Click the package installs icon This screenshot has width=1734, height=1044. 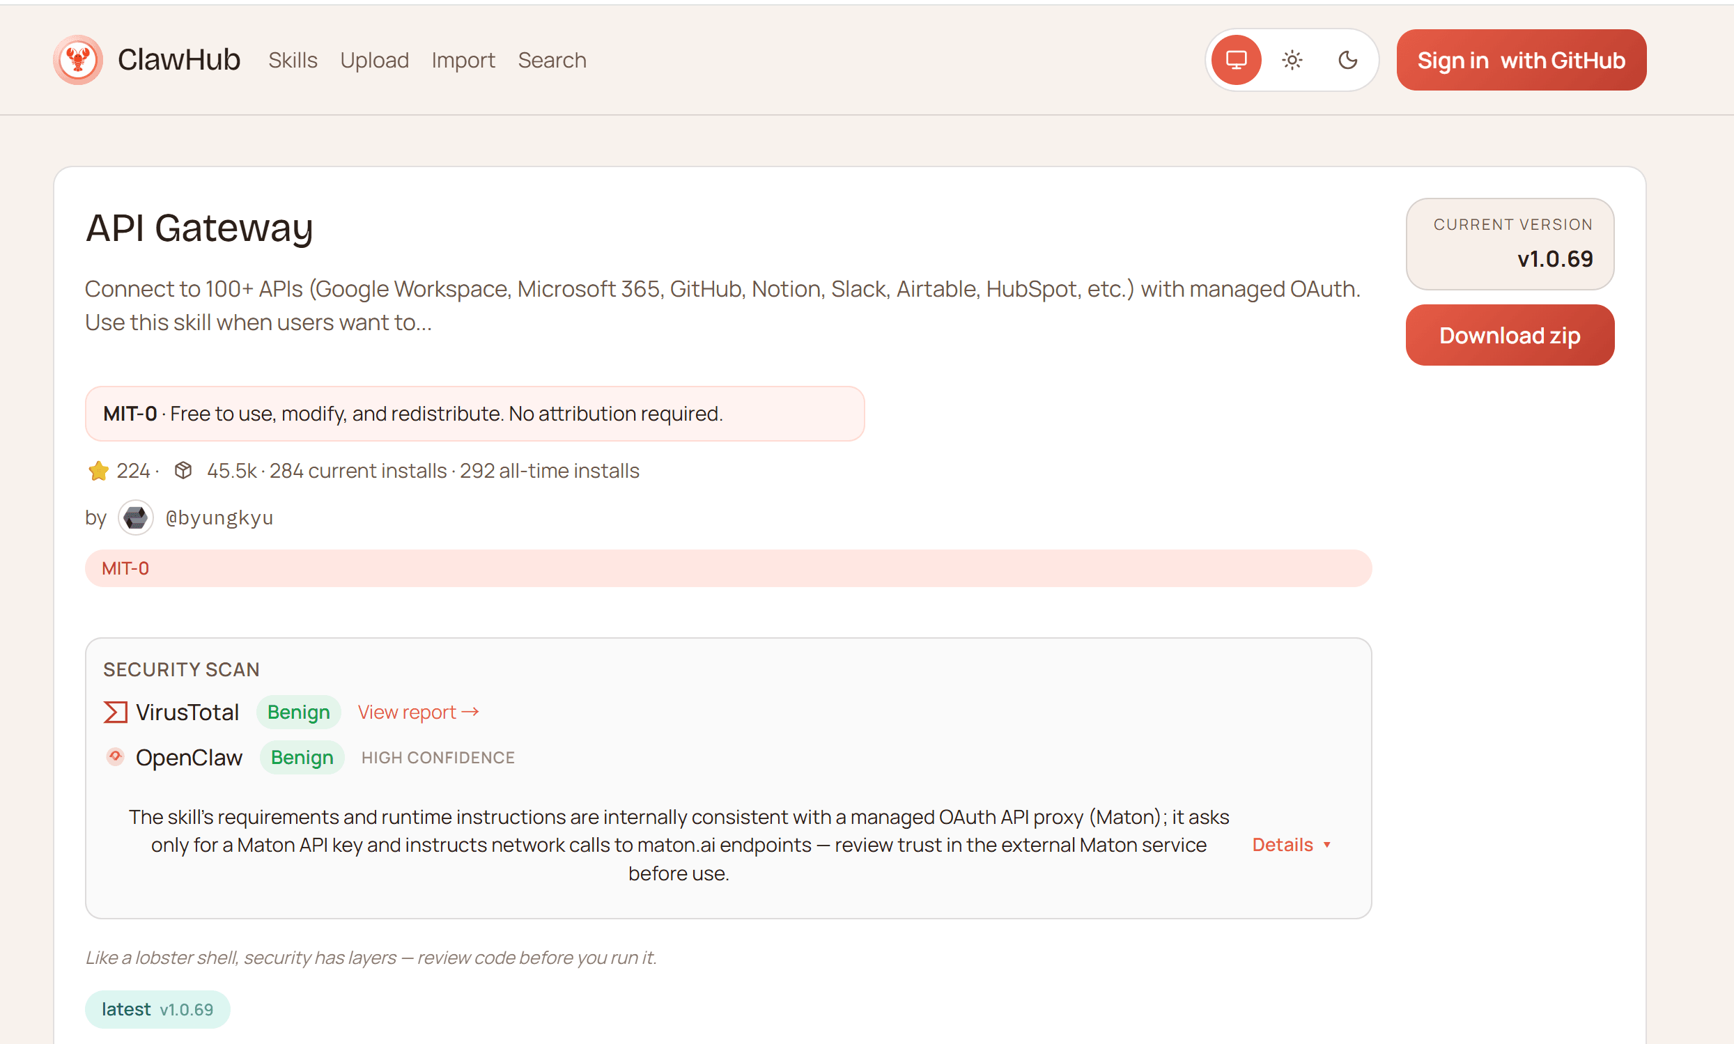pos(183,470)
